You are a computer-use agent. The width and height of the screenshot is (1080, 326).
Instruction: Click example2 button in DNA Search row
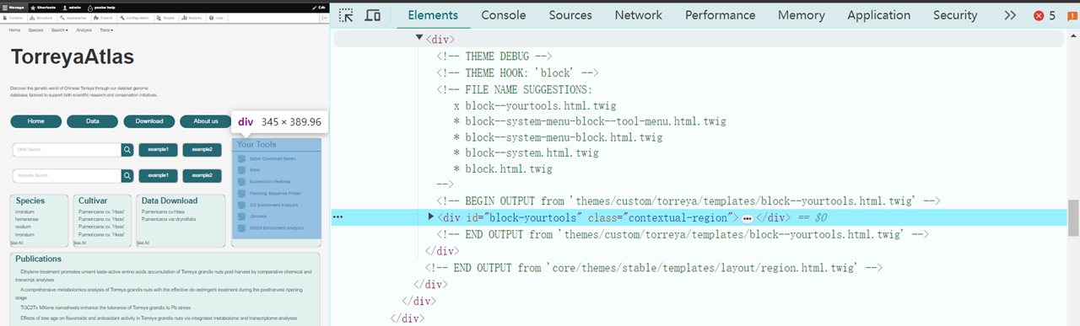[x=202, y=150]
